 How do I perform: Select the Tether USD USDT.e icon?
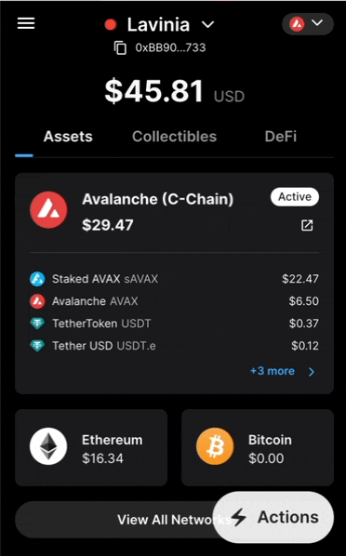37,345
